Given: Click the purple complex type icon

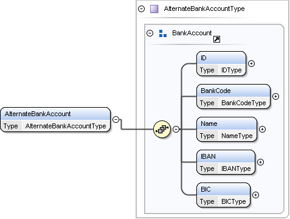Looking at the screenshot, I should click(154, 9).
